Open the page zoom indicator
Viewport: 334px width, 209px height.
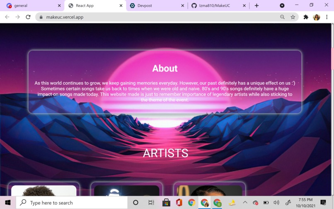[x=282, y=17]
